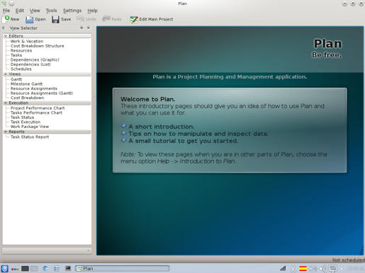
Task: Collapse the Execution section
Action: click(x=5, y=103)
